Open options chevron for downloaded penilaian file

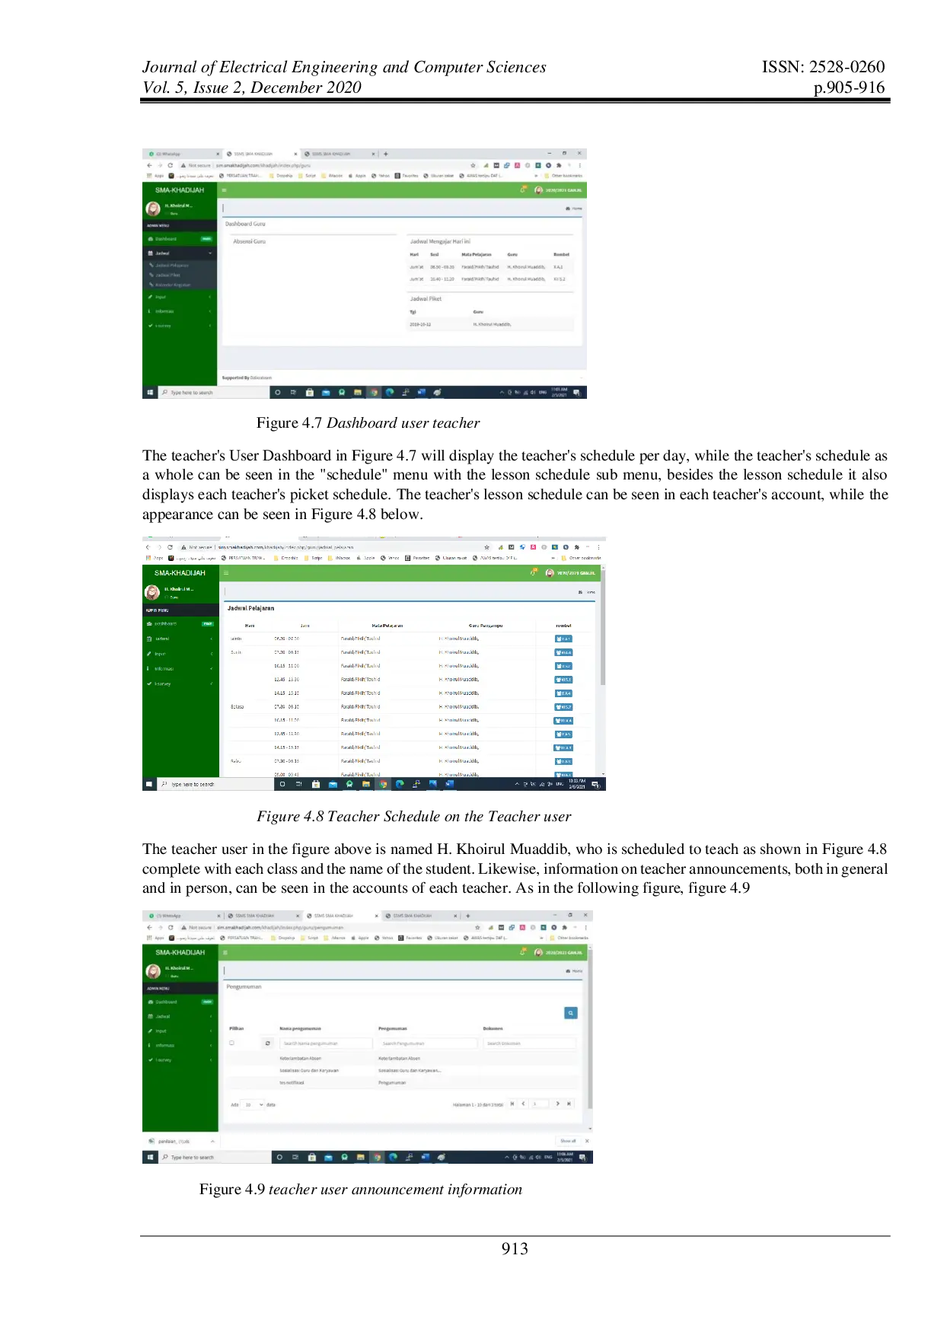pos(212,1141)
